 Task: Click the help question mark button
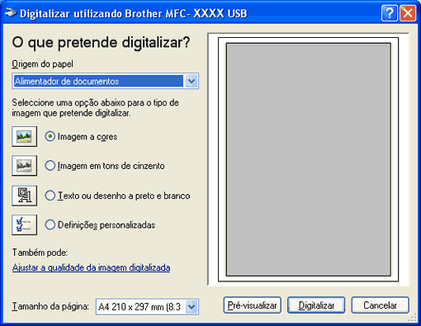pos(390,13)
